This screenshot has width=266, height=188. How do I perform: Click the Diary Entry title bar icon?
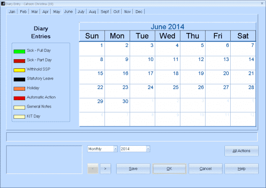pos(3,4)
